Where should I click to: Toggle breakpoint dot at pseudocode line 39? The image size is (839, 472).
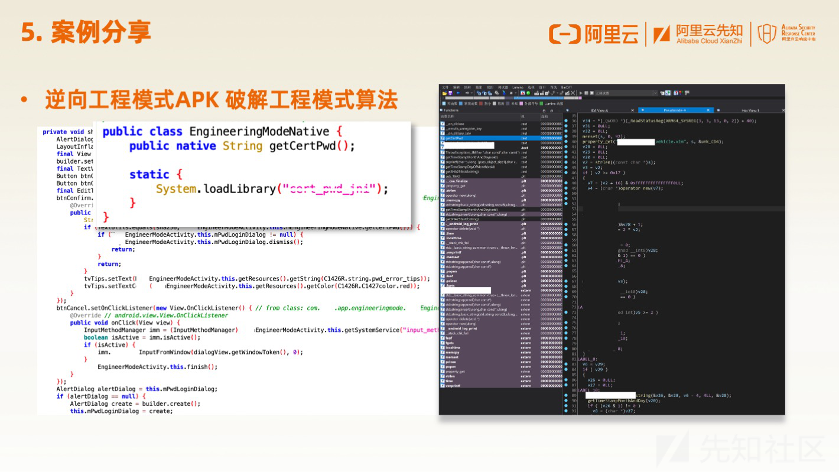[x=566, y=136]
